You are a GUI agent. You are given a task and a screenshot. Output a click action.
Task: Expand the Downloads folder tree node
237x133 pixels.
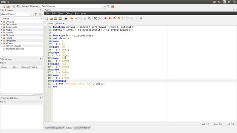pyautogui.click(x=1, y=27)
